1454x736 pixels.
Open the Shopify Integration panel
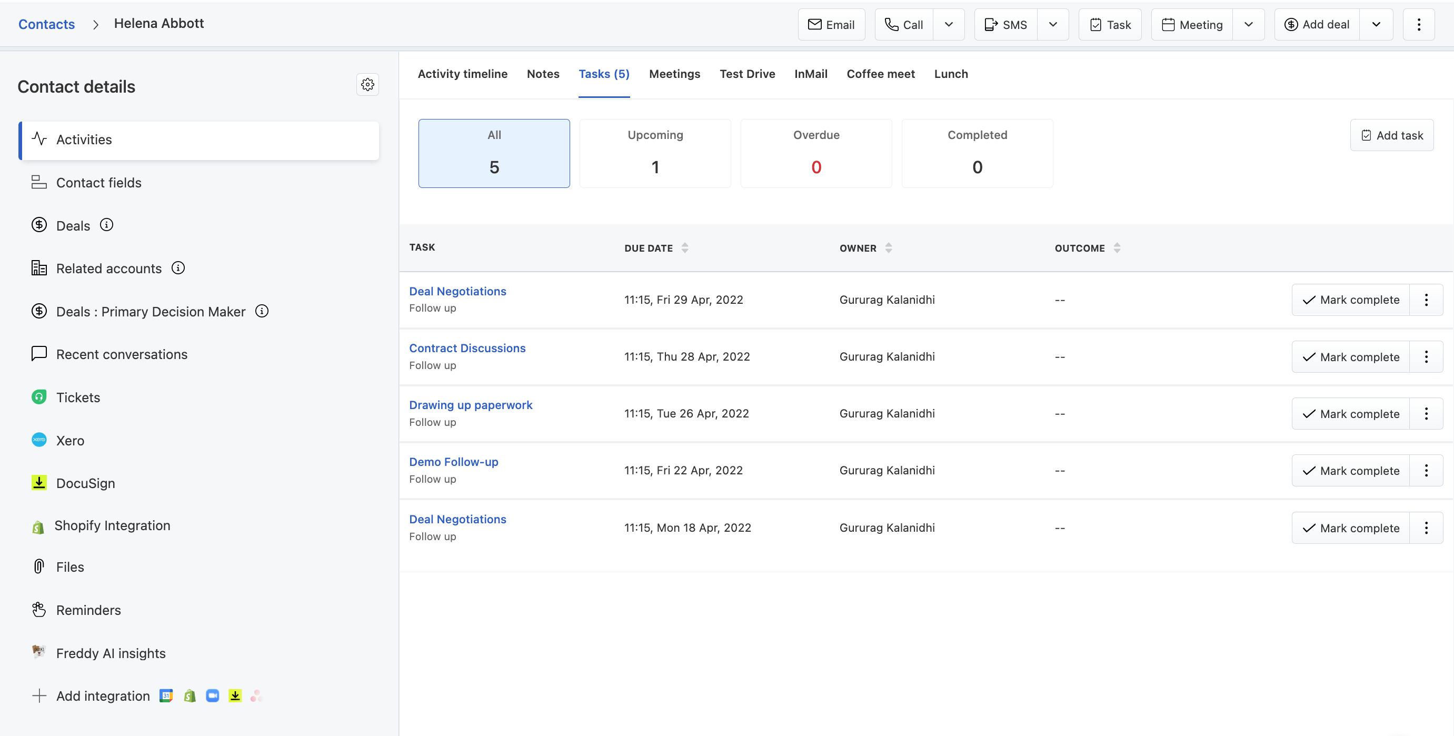(112, 525)
